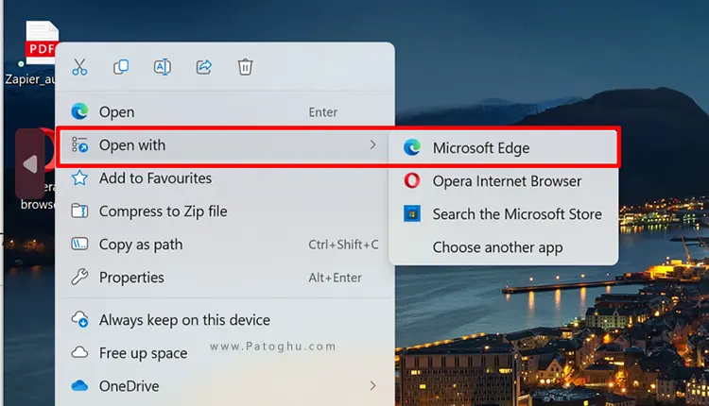Choose Opera Internet Browser from submenu
Image resolution: width=709 pixels, height=406 pixels.
(x=507, y=181)
